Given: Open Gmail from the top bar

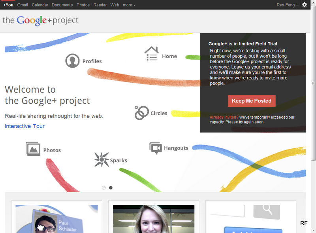Looking at the screenshot, I should 22,5.
